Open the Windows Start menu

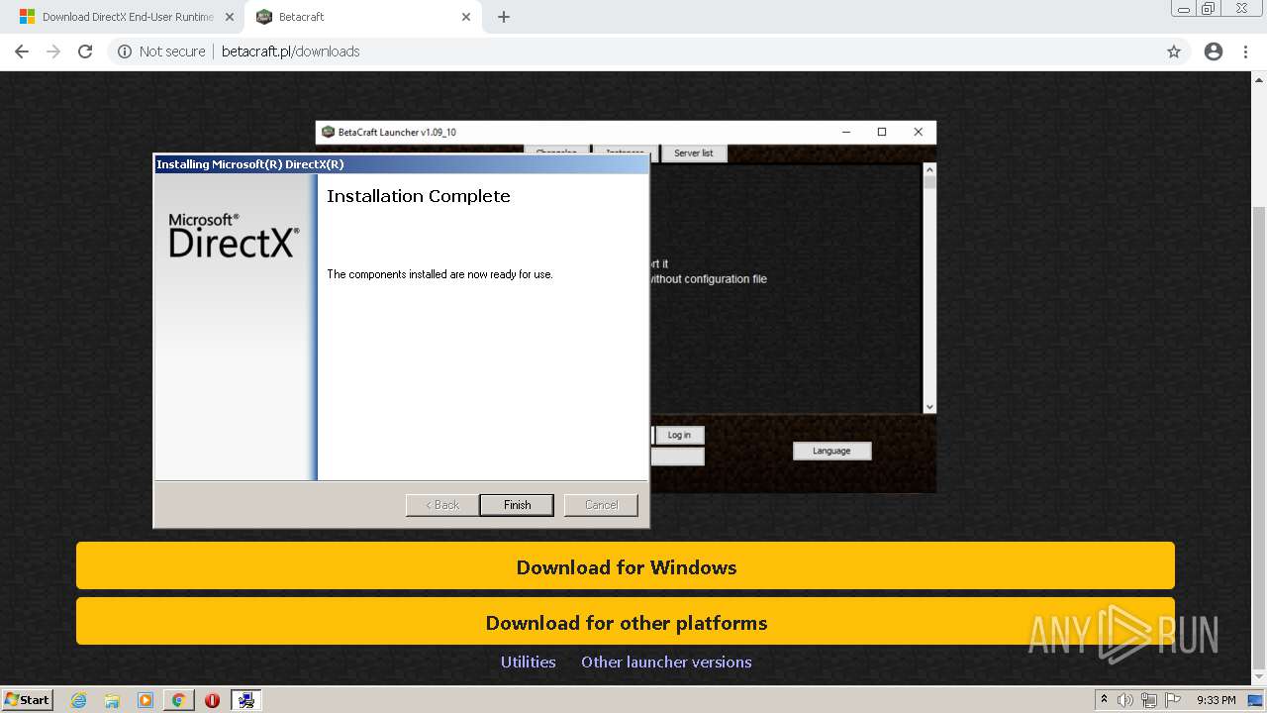click(x=28, y=699)
